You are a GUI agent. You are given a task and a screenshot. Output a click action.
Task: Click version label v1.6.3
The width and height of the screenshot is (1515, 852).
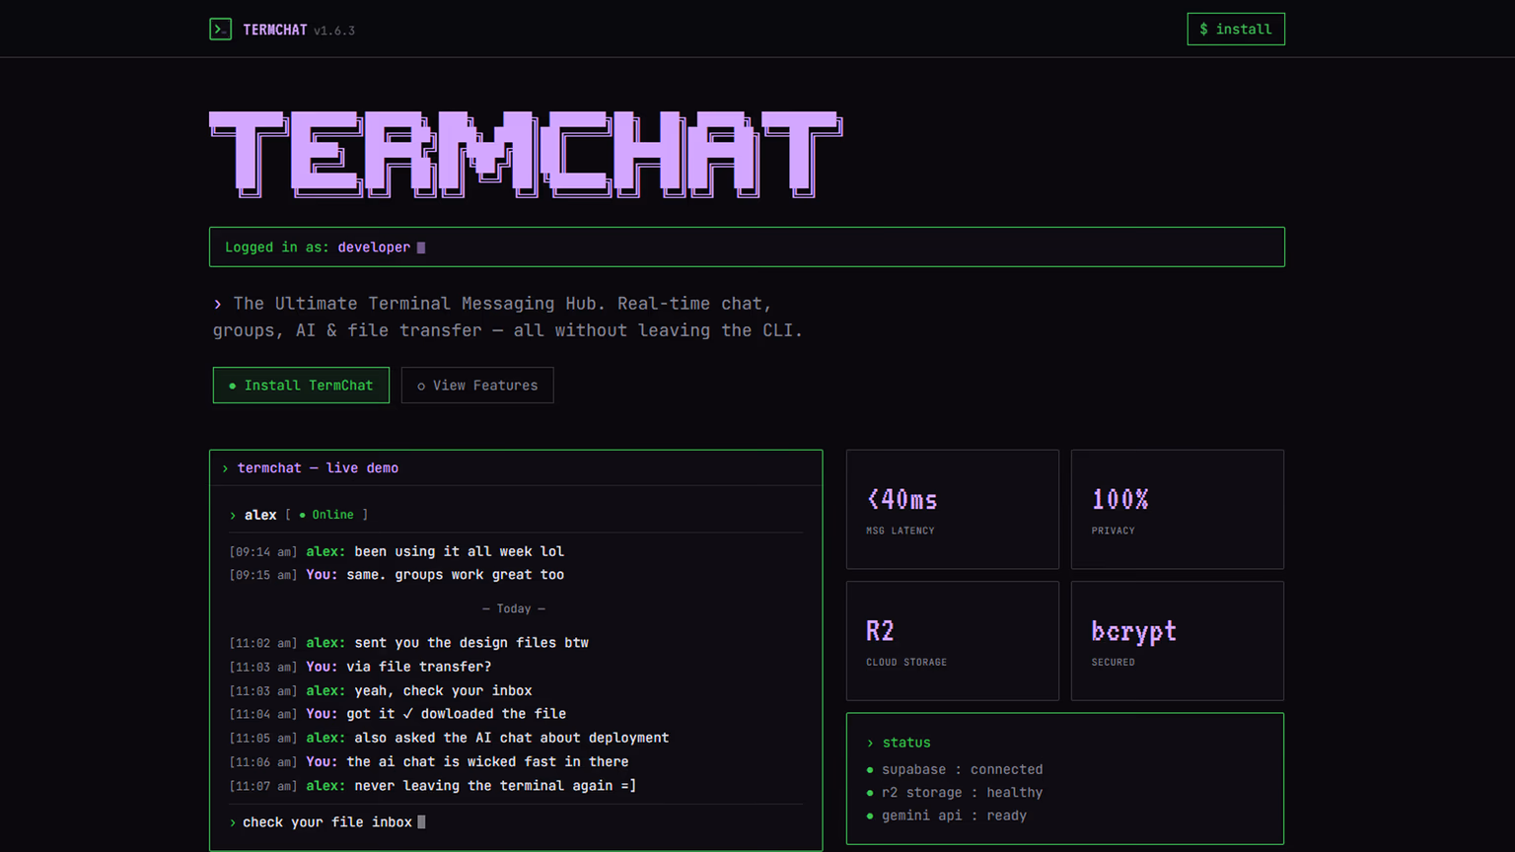334,31
